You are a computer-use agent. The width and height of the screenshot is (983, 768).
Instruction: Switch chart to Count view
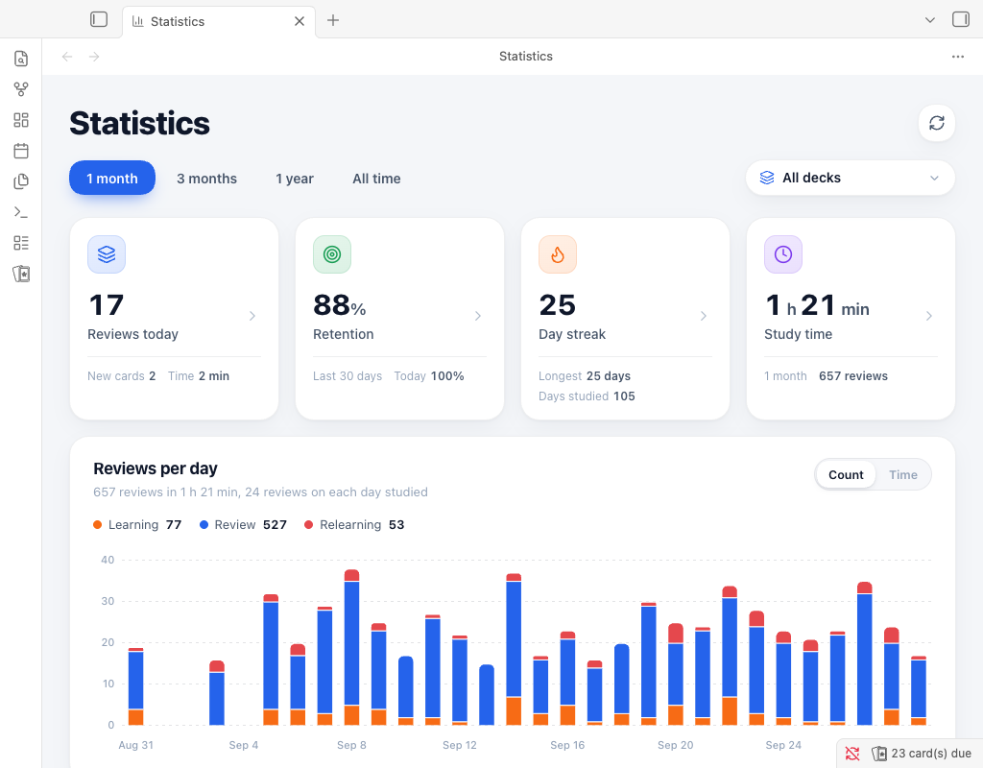point(846,474)
